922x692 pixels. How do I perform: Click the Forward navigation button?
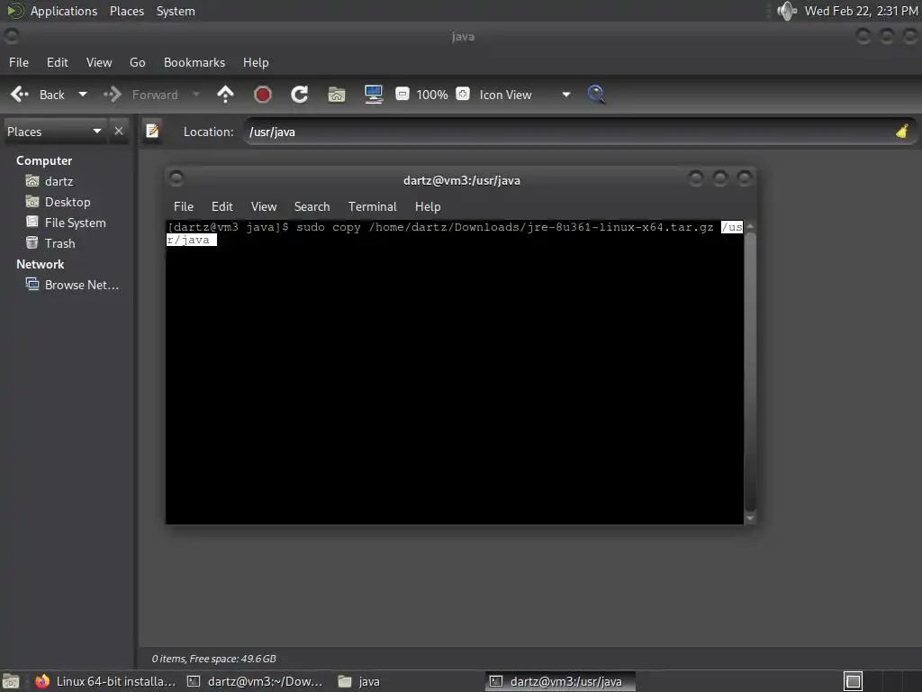pyautogui.click(x=141, y=95)
